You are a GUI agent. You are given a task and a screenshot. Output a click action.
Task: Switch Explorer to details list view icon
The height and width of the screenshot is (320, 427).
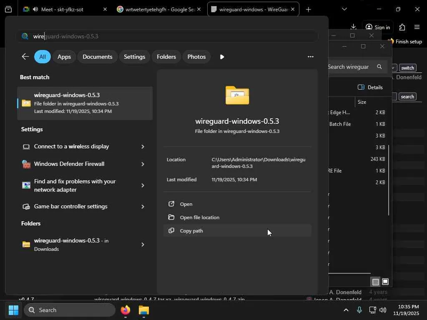[376, 282]
